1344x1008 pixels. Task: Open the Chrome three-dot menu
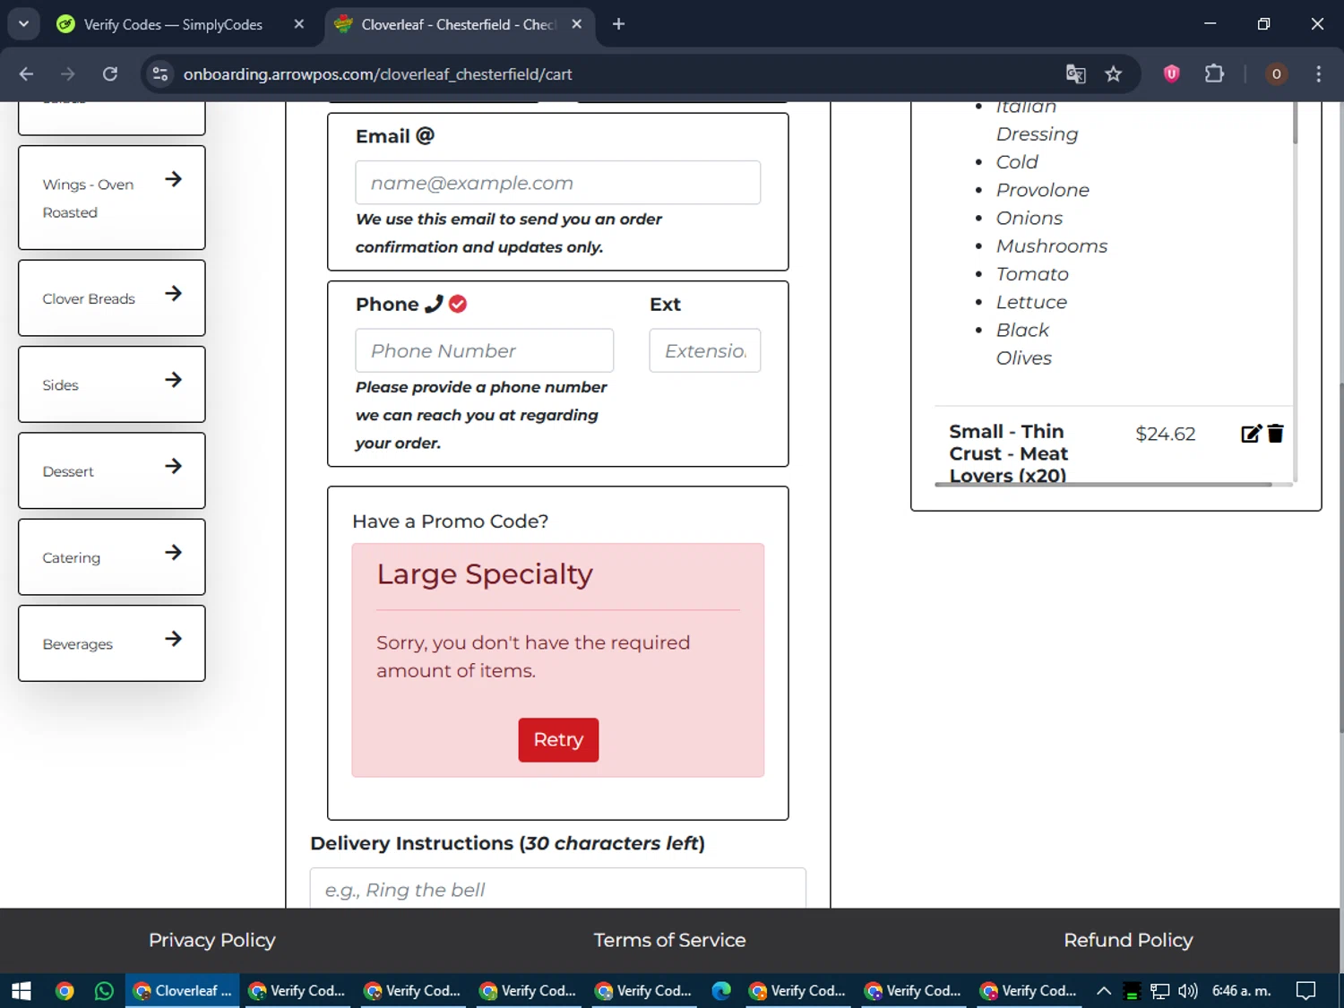[x=1318, y=74]
